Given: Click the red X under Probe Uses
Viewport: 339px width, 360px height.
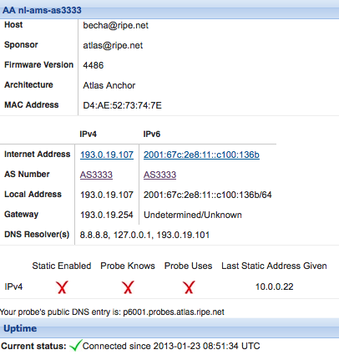Looking at the screenshot, I should point(189,287).
